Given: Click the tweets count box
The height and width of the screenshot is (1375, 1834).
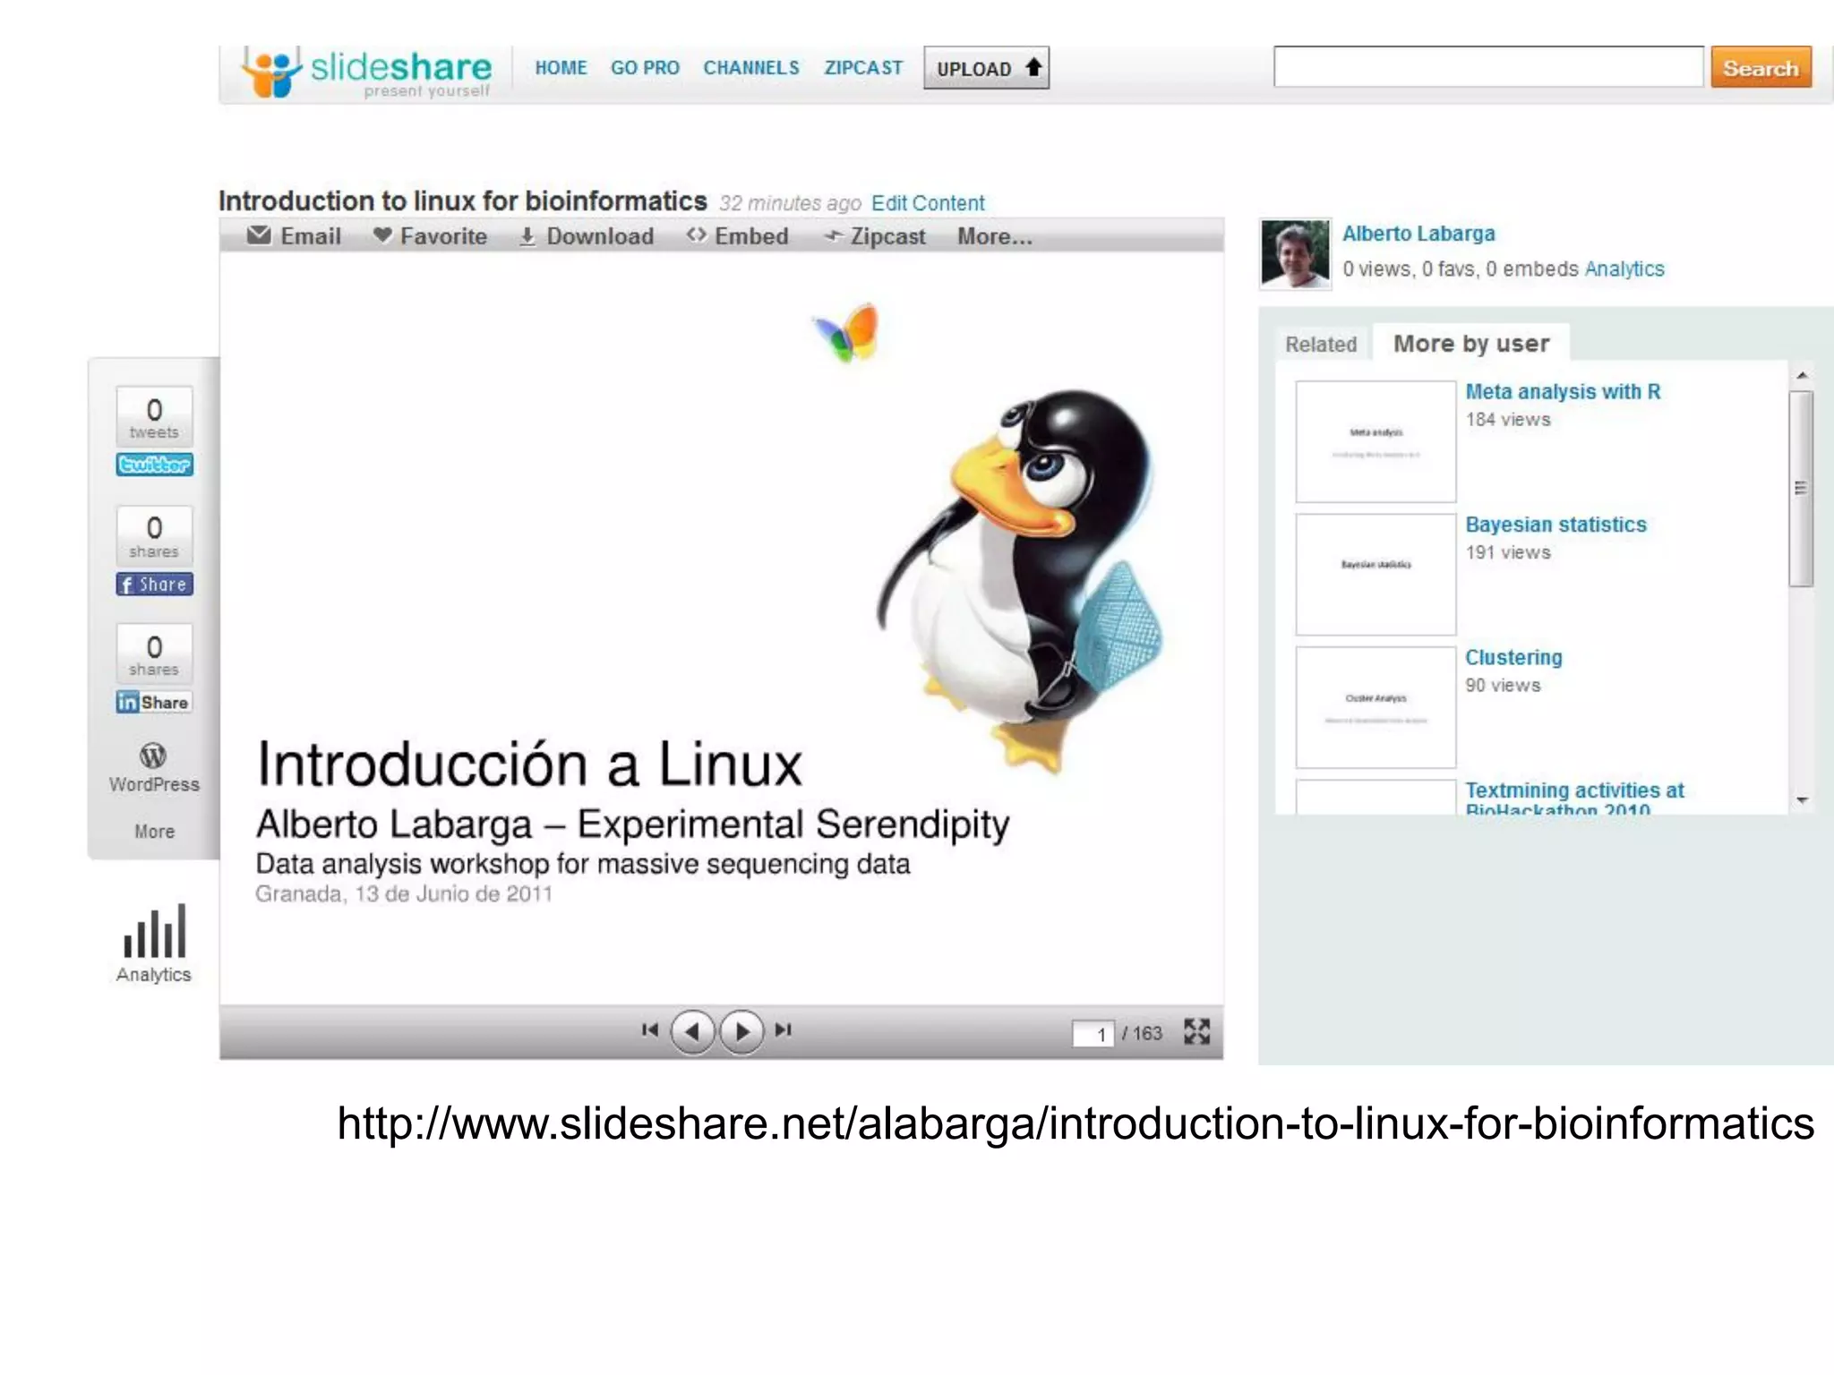Looking at the screenshot, I should 154,416.
